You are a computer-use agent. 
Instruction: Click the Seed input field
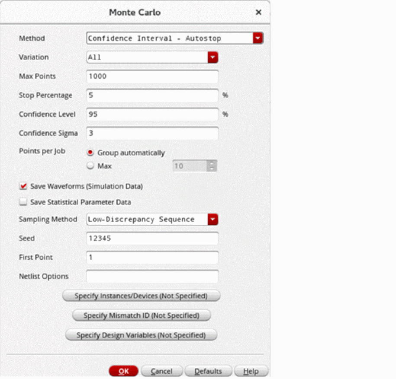(152, 239)
